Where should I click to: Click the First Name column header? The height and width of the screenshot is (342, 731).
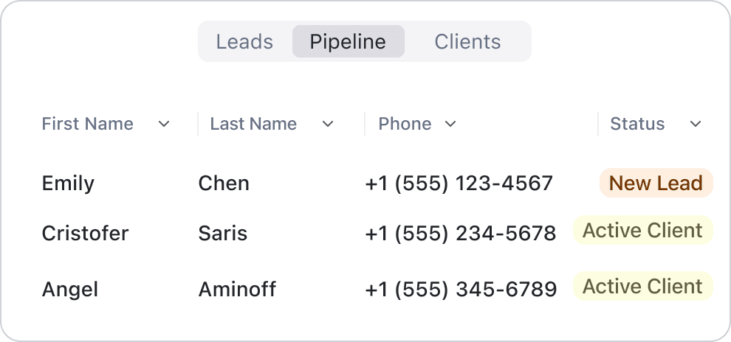click(87, 124)
